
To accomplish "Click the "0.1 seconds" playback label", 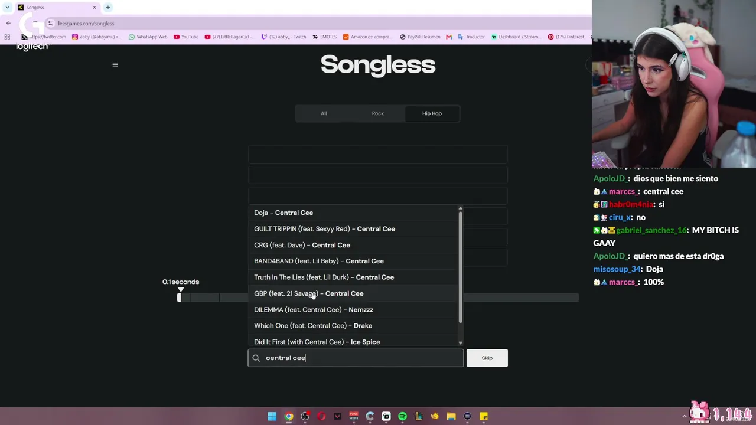I will (x=181, y=282).
